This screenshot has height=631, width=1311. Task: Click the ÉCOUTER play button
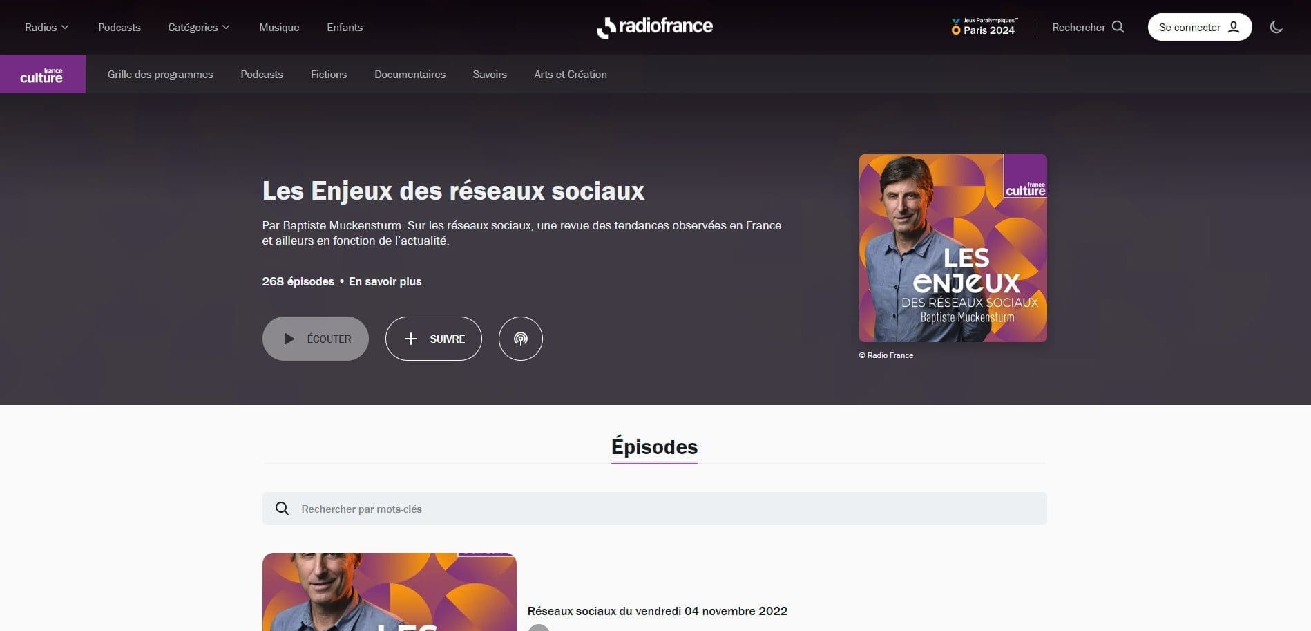[316, 339]
